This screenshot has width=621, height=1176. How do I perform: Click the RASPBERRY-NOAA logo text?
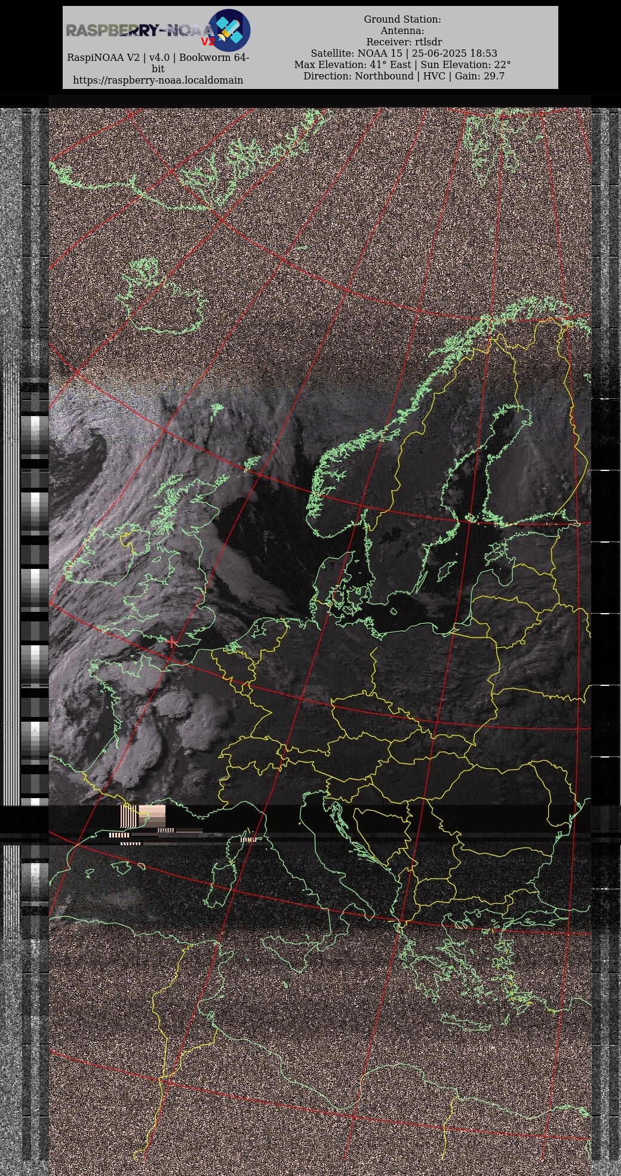139,31
